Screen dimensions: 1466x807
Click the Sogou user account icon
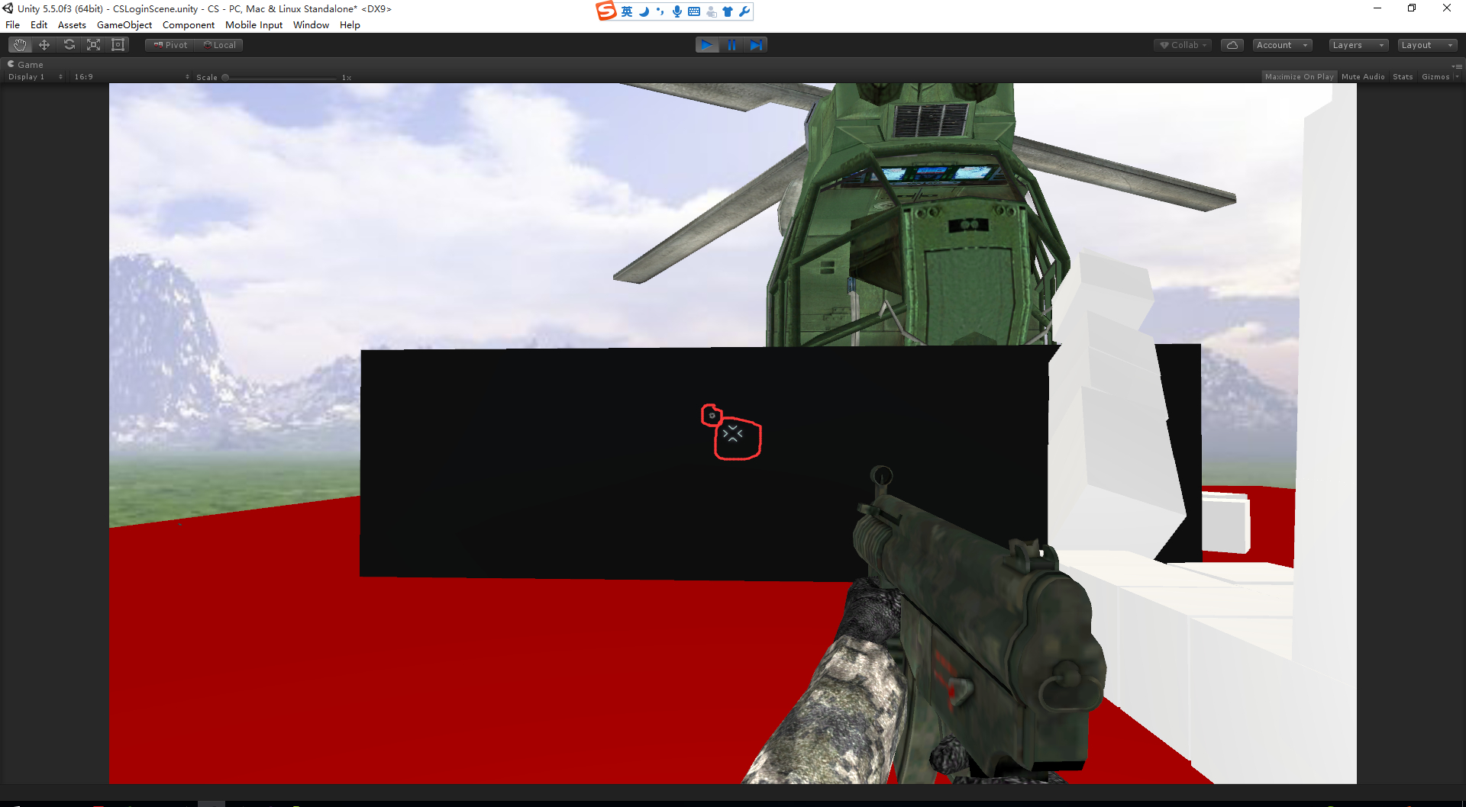coord(711,11)
